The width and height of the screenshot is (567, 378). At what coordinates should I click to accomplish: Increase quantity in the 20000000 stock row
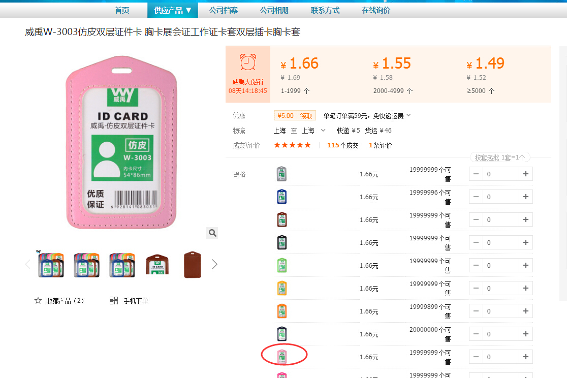pyautogui.click(x=526, y=334)
